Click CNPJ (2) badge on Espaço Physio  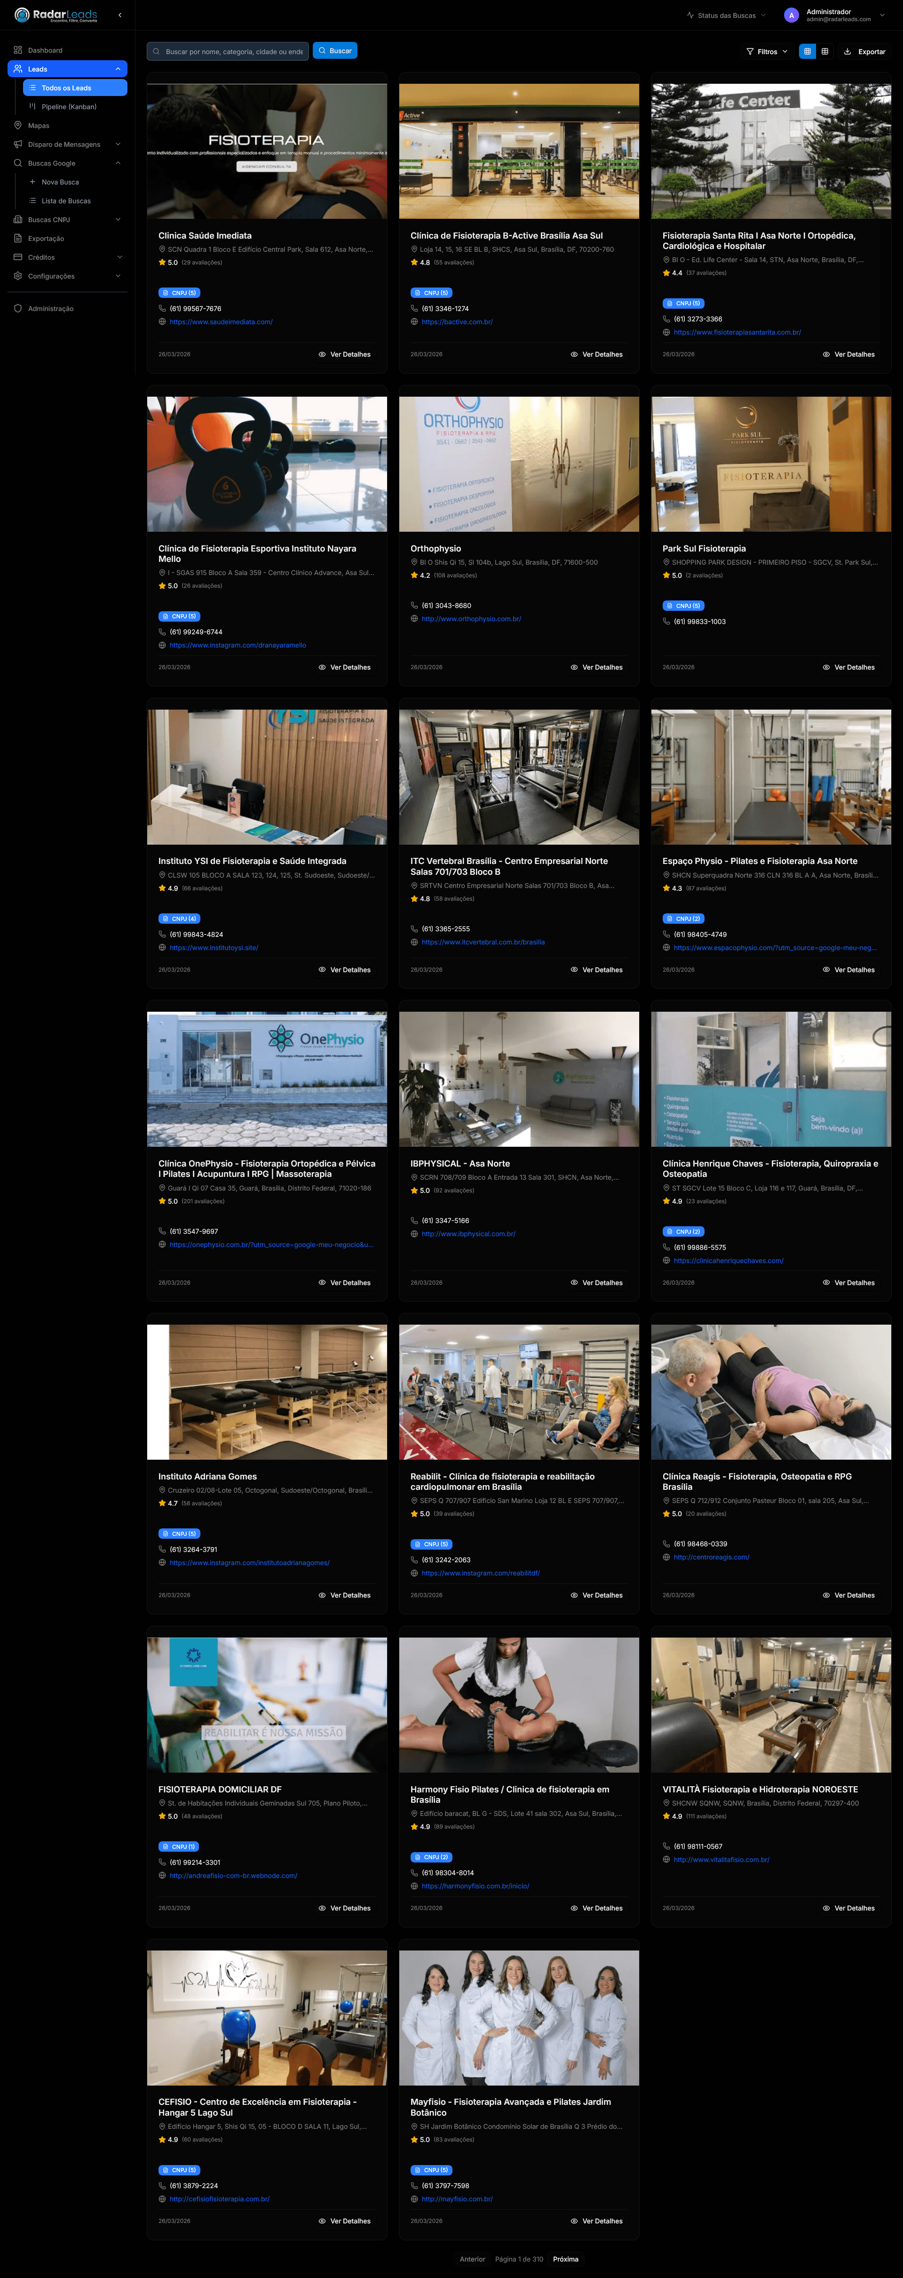click(x=683, y=919)
